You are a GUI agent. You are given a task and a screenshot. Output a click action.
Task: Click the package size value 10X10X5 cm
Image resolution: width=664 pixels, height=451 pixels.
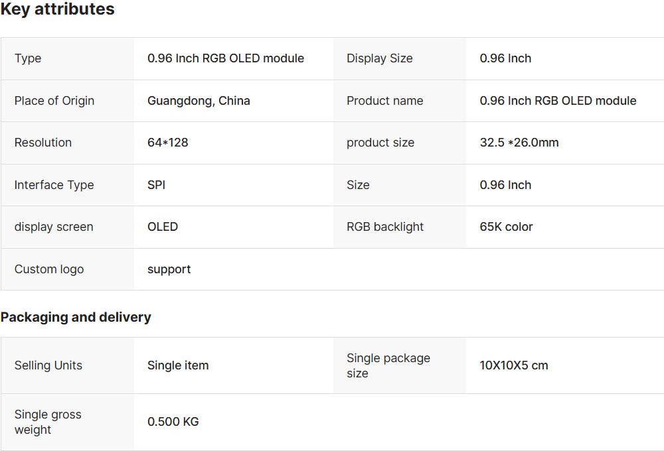514,365
